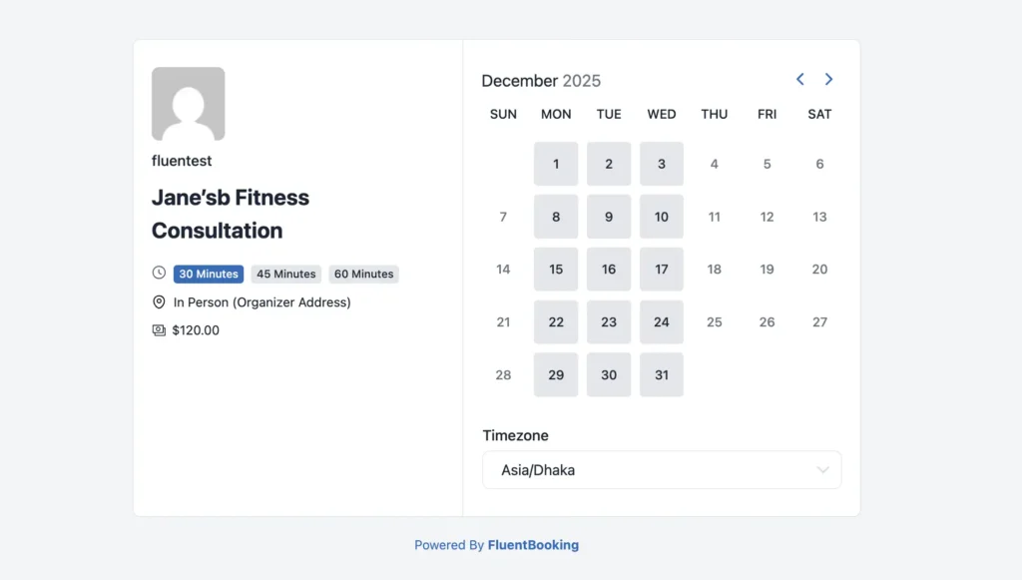Go to the next month arrow
1022x580 pixels.
[x=828, y=80]
